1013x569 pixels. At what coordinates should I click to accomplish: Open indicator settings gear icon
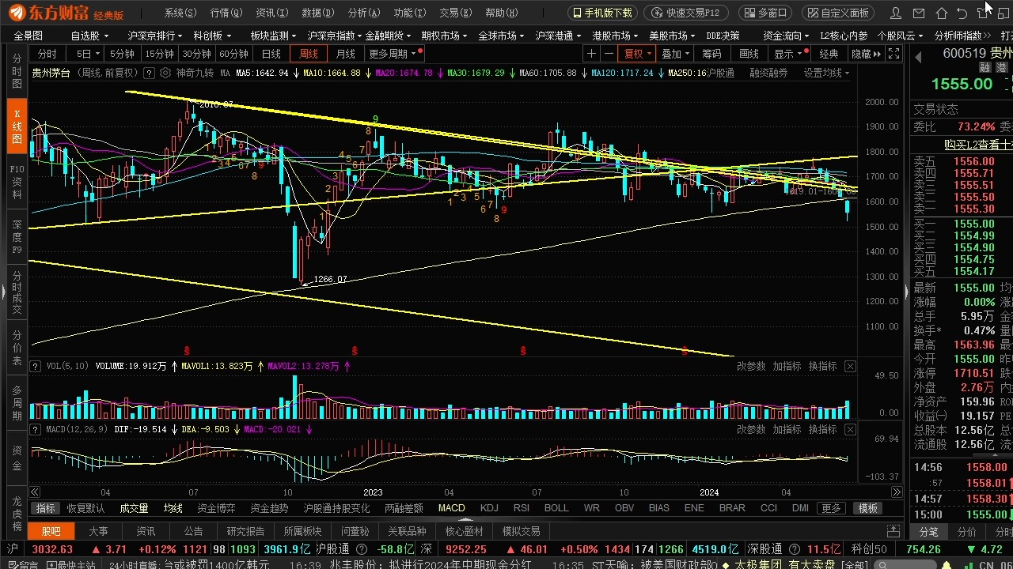pyautogui.click(x=166, y=73)
